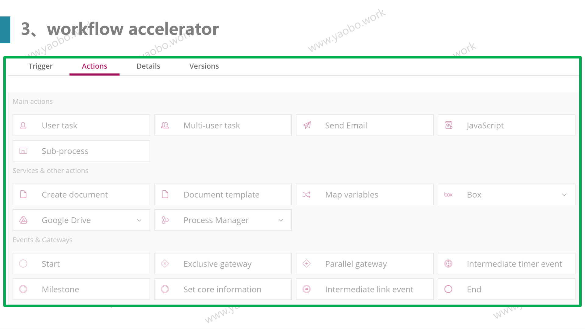
Task: Click the Sub-process icon
Action: [x=23, y=151]
